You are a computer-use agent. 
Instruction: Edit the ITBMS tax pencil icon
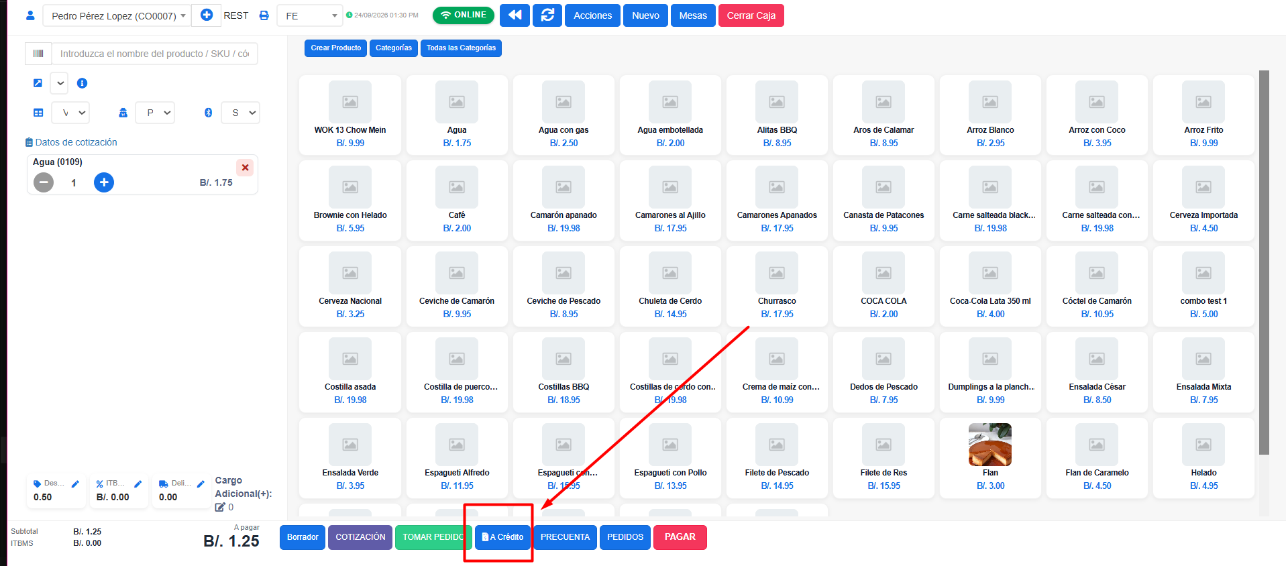(138, 484)
